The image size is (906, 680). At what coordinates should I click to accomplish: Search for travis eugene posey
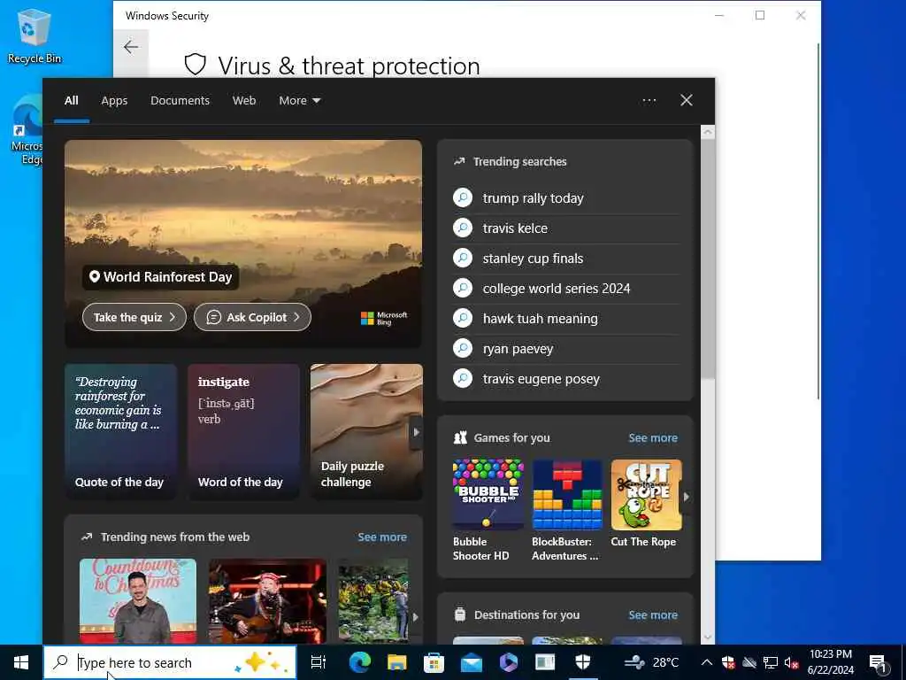(x=541, y=379)
